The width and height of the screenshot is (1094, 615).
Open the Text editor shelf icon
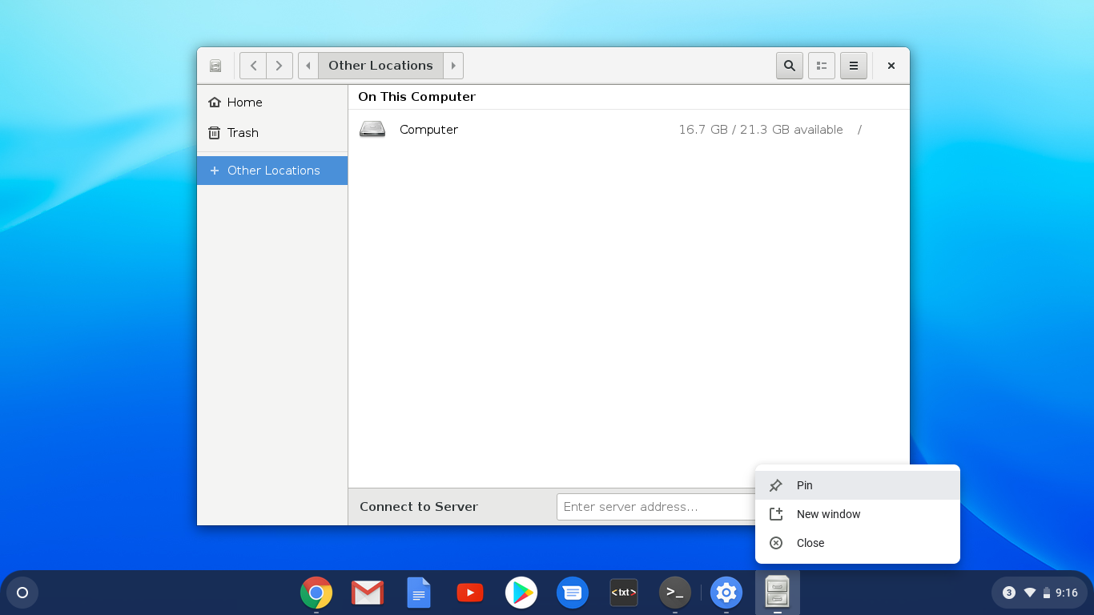[624, 593]
